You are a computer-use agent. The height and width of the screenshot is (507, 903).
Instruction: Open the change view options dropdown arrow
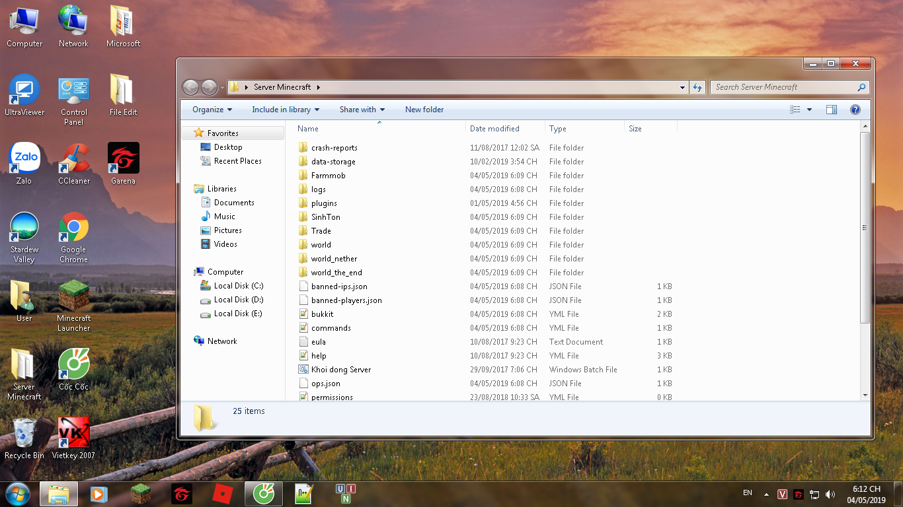(x=809, y=110)
